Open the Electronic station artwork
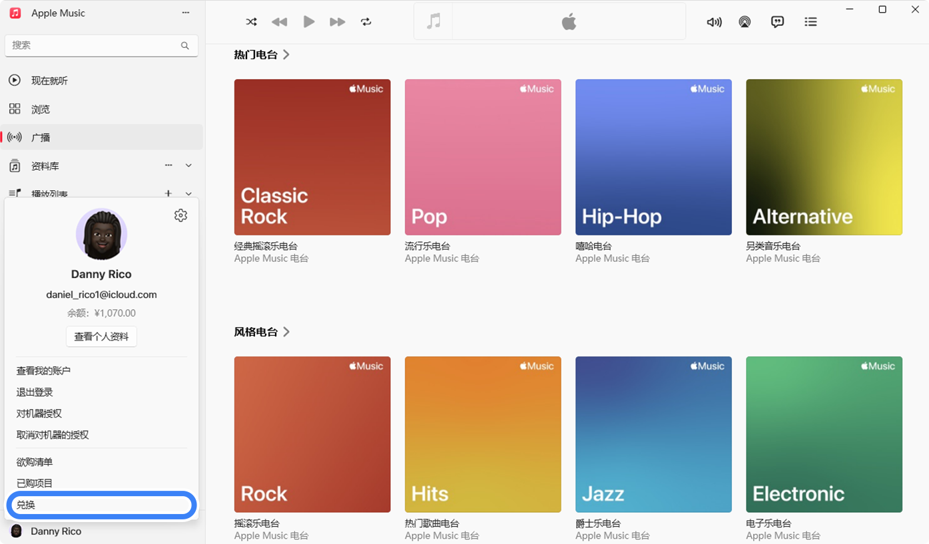The height and width of the screenshot is (544, 929). (x=824, y=434)
